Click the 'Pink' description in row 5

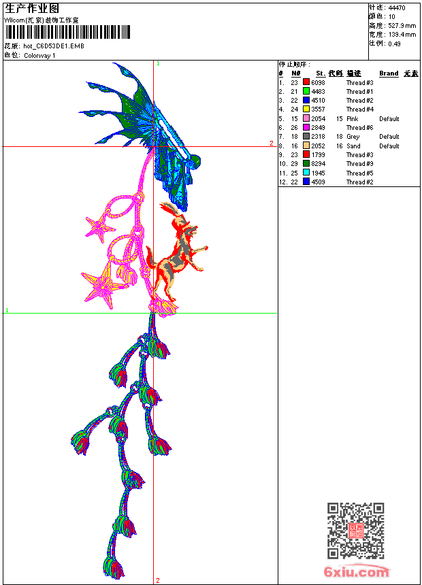tap(352, 118)
